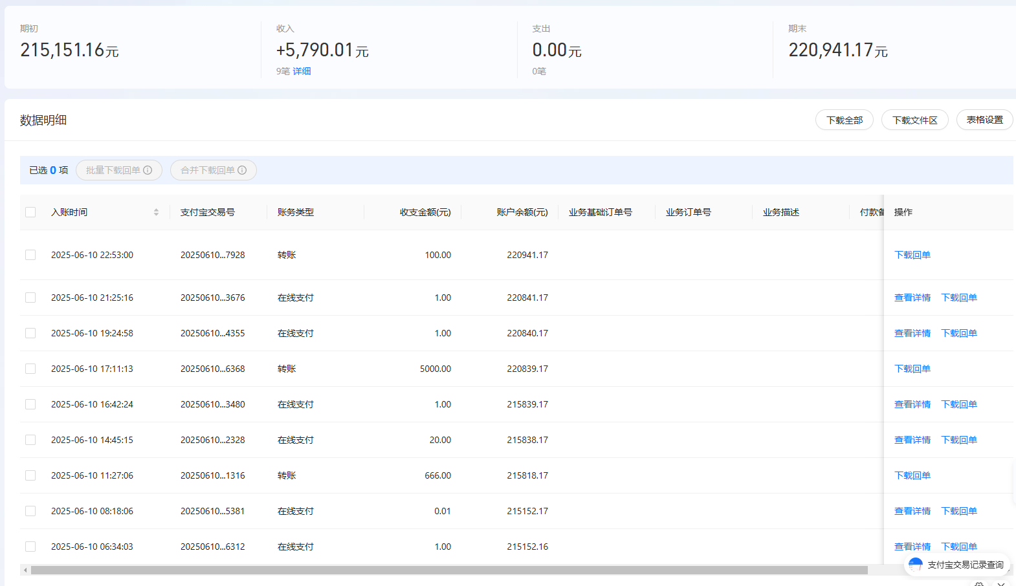This screenshot has height=586, width=1016.
Task: Click the 支付宝交易号 column header
Action: click(208, 212)
